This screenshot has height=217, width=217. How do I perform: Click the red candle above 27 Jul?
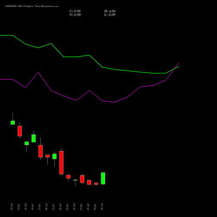click(x=82, y=179)
